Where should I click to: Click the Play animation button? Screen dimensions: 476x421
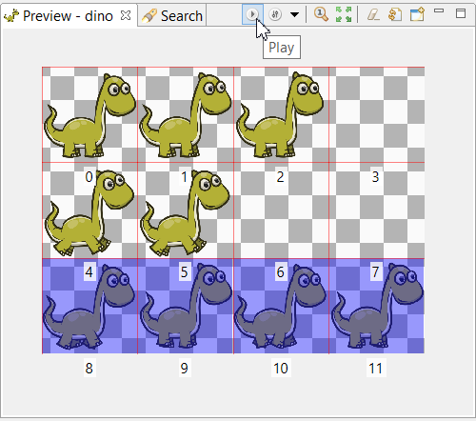tap(252, 14)
